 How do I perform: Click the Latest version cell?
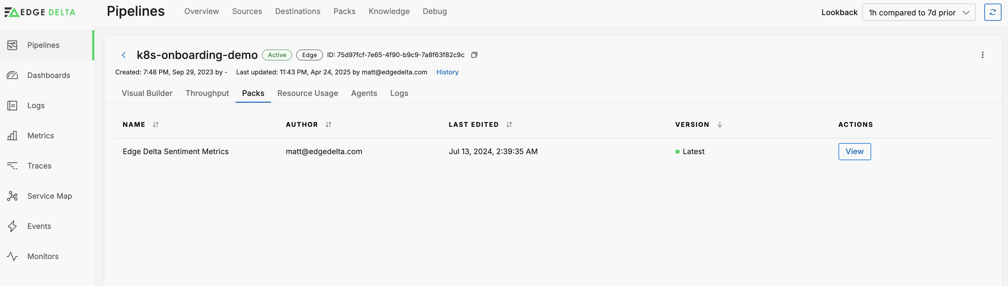coord(690,152)
